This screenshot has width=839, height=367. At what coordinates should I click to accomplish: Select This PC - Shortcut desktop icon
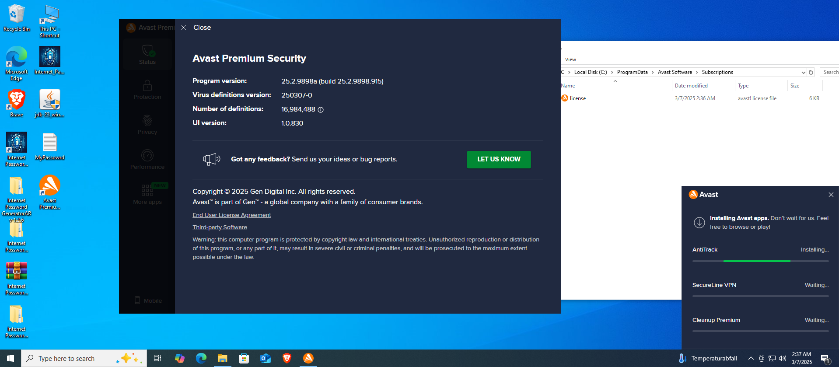tap(50, 21)
